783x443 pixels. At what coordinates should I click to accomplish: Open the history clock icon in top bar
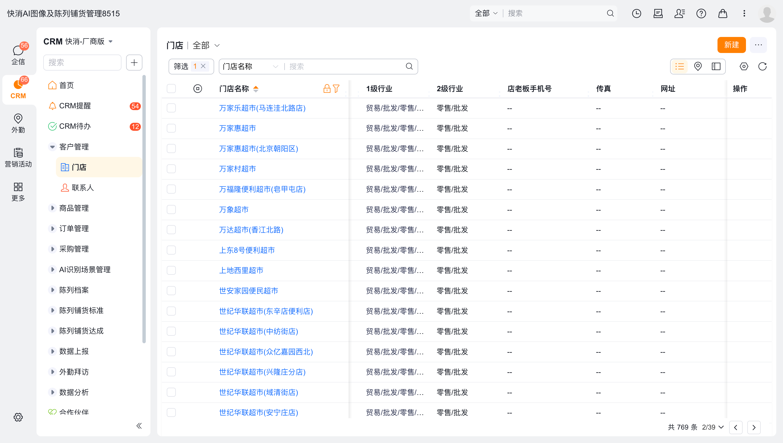coord(636,13)
